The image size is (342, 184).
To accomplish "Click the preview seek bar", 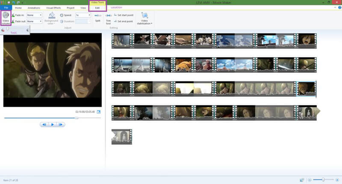I will (52, 118).
